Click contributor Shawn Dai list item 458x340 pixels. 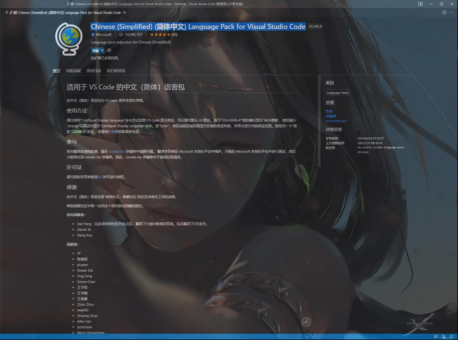point(85,270)
